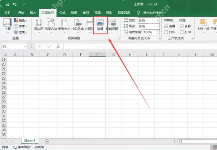This screenshot has width=217, height=150.
Task: Open the 百度网盘 tab
Action: tap(124, 13)
